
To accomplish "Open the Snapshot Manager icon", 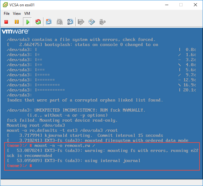I will coord(70,22).
